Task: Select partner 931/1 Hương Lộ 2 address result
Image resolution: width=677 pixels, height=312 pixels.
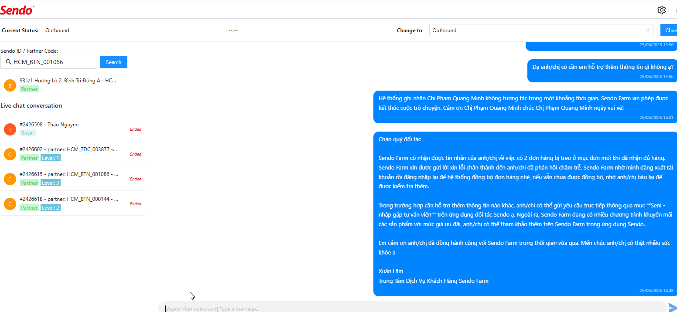Action: coord(72,85)
